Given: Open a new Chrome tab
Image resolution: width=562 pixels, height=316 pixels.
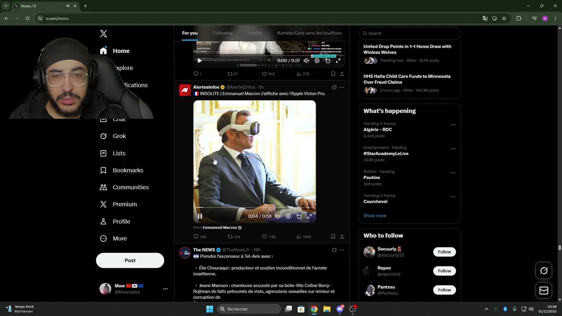Looking at the screenshot, I should [85, 6].
